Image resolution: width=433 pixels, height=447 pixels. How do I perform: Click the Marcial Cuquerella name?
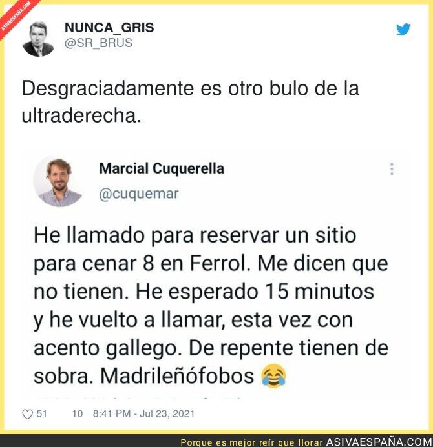point(162,168)
